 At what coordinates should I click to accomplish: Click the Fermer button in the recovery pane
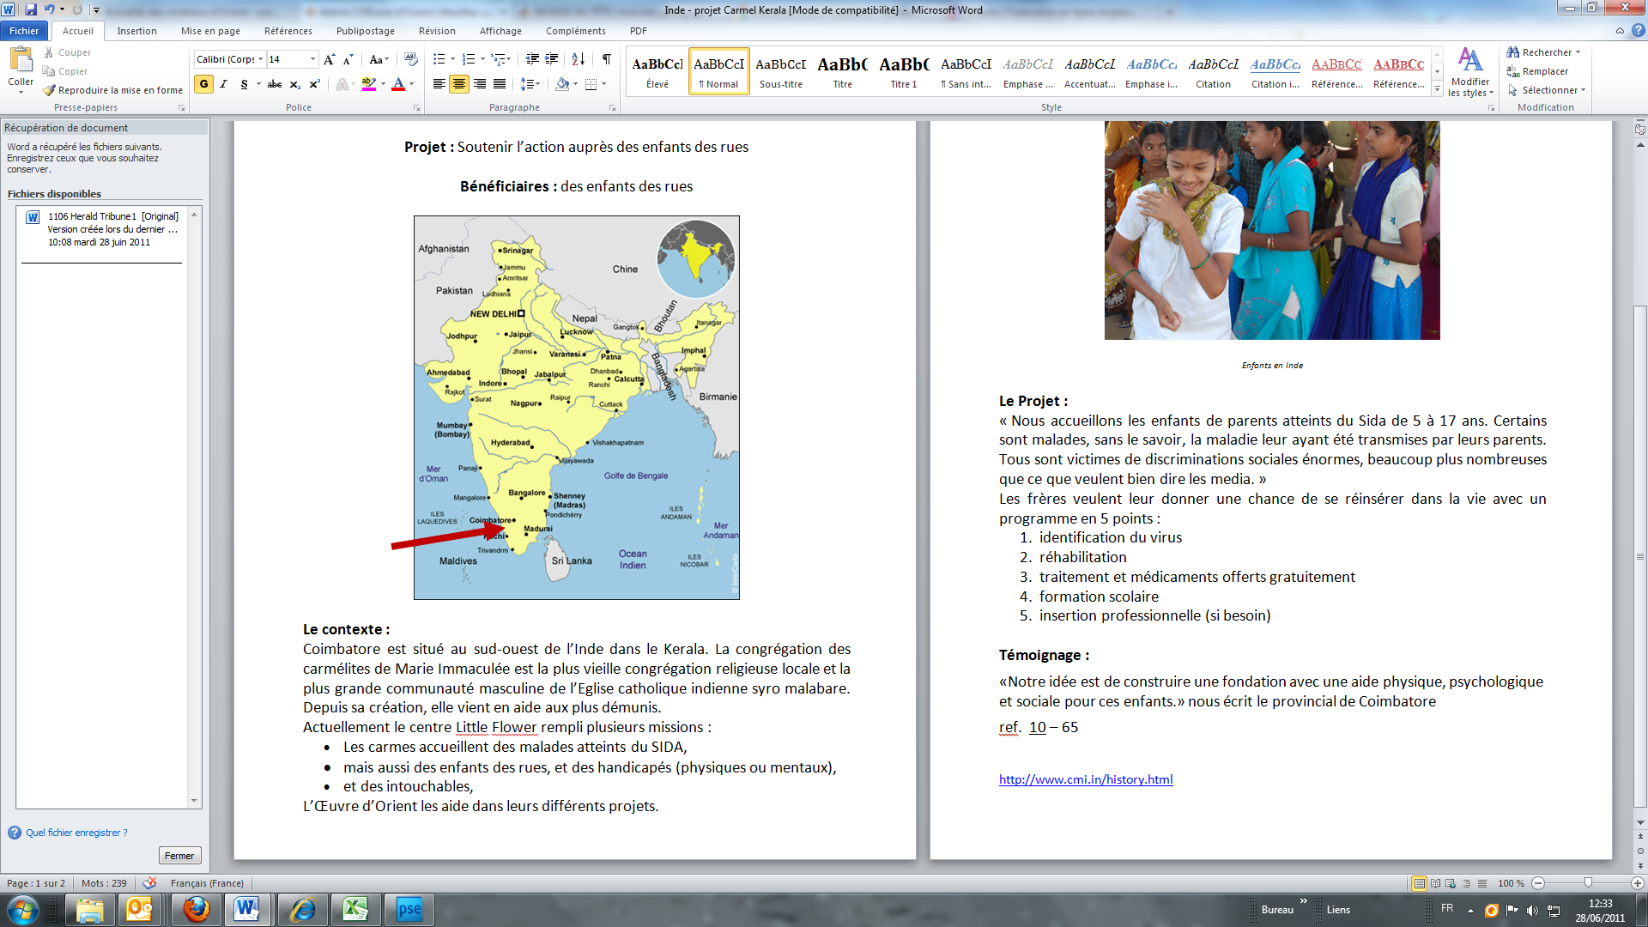tap(179, 856)
